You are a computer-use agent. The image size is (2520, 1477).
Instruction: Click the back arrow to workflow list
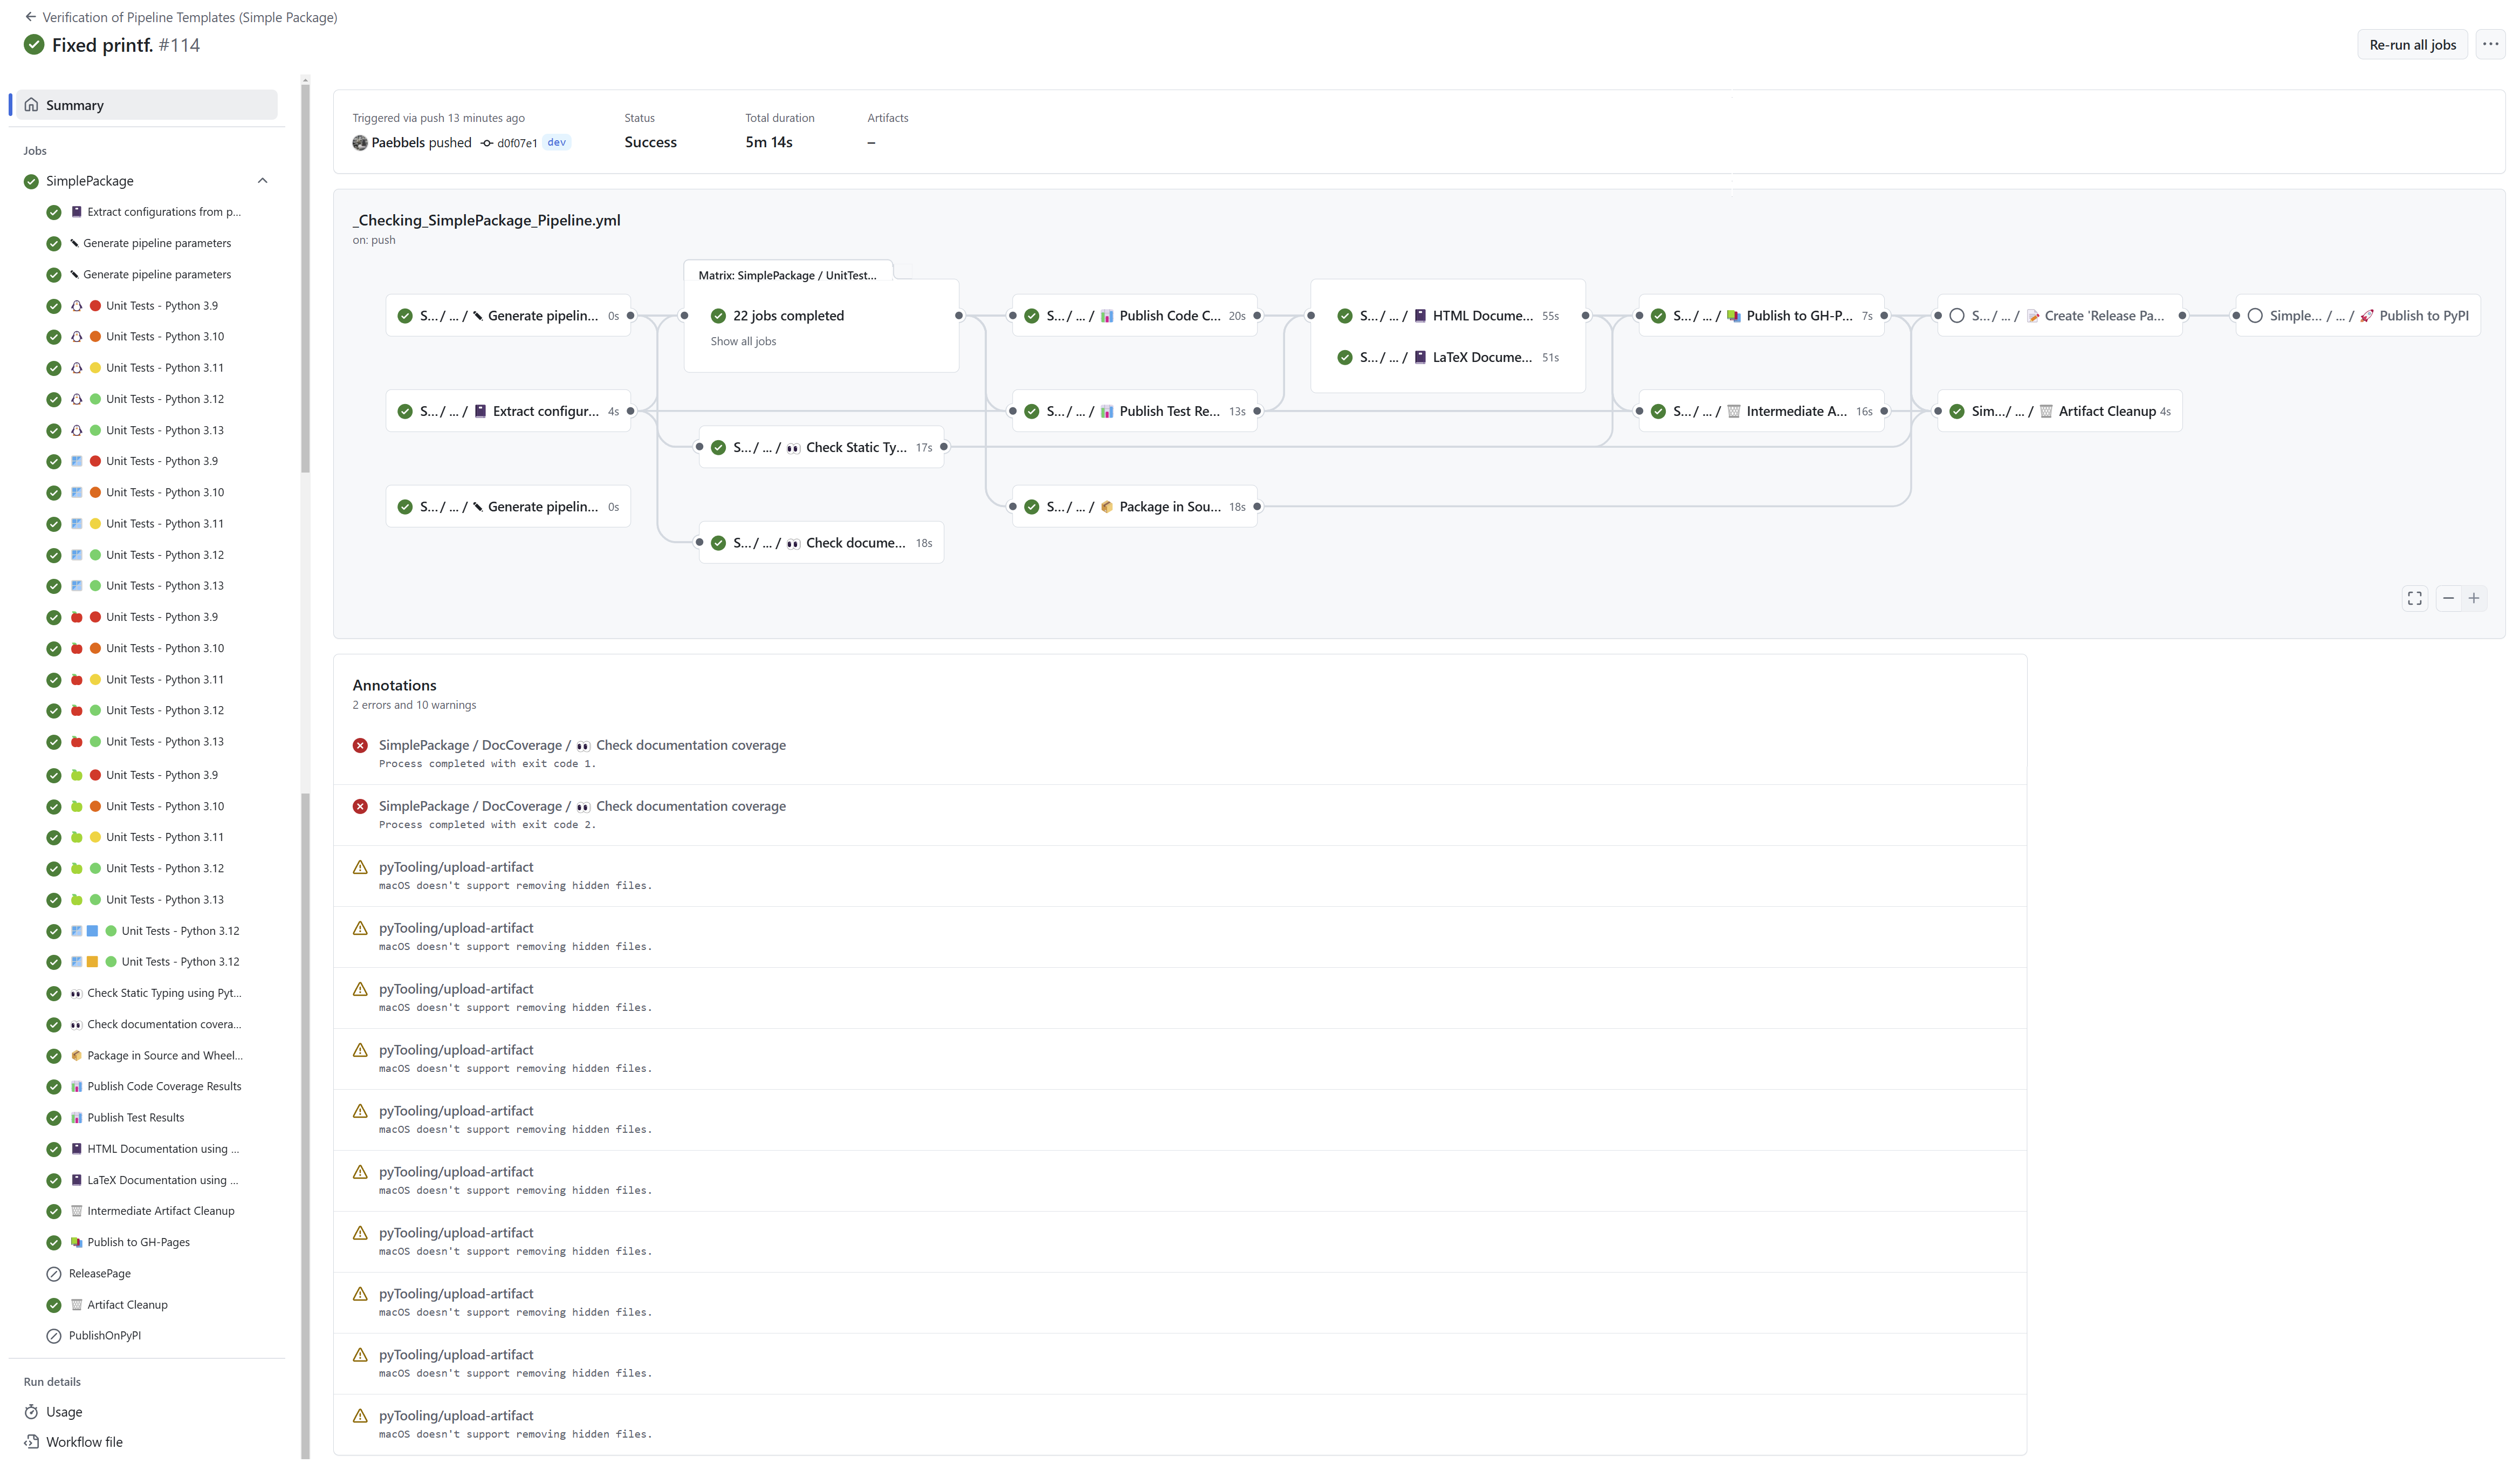(30, 17)
